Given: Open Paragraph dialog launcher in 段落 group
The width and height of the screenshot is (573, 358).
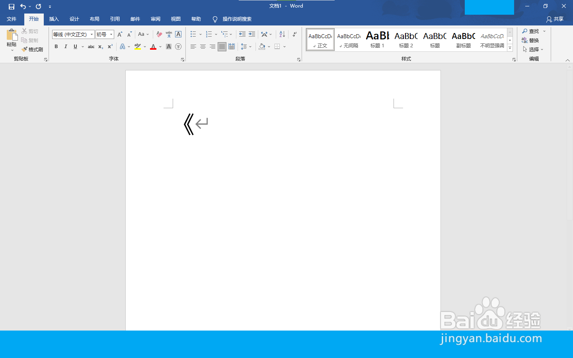Looking at the screenshot, I should tap(299, 60).
